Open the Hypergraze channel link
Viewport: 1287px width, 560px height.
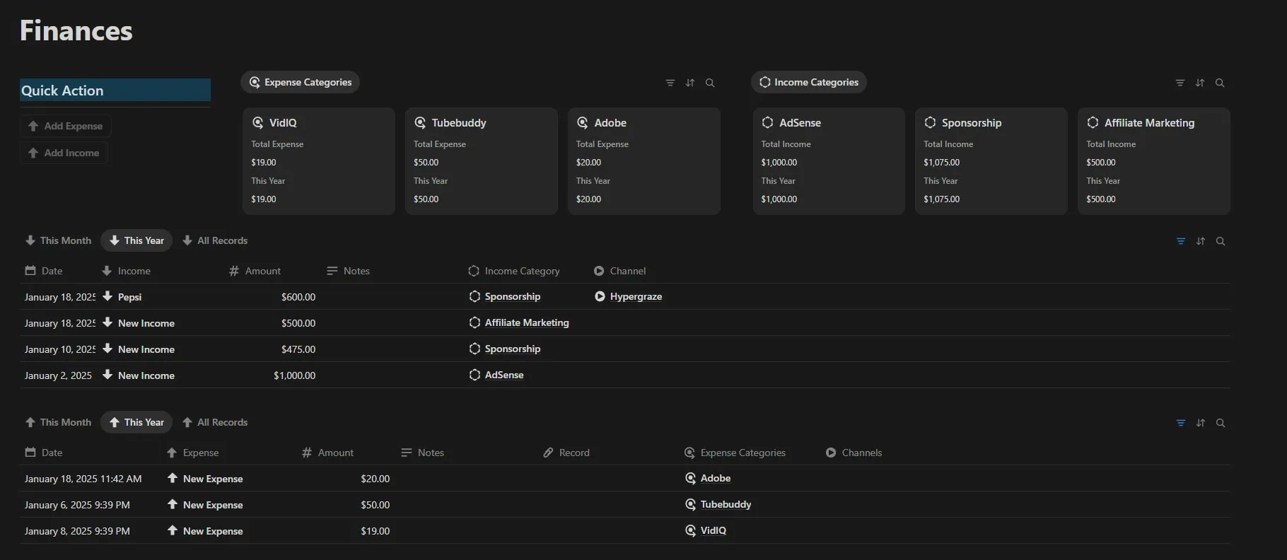635,297
